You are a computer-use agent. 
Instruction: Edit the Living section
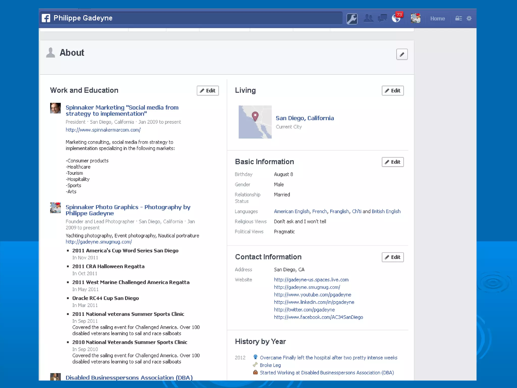(x=393, y=91)
